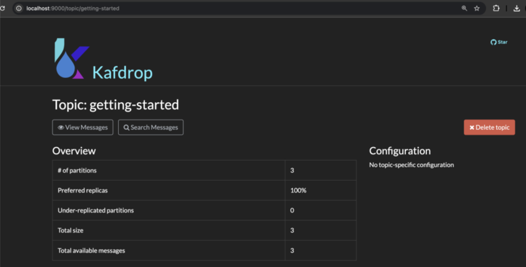Reload the page with browser refresh icon
Image resolution: width=526 pixels, height=267 pixels.
2,9
